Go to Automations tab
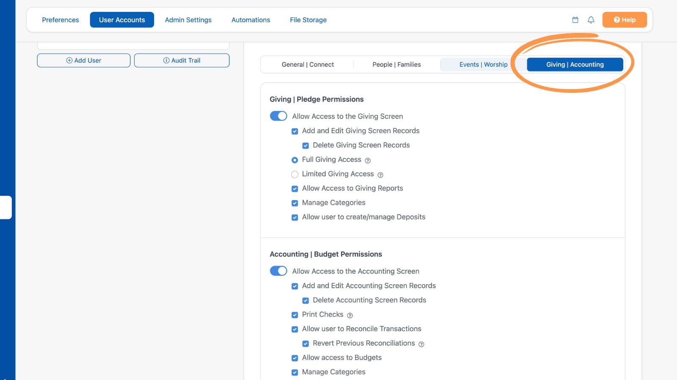This screenshot has height=380, width=677. 250,20
